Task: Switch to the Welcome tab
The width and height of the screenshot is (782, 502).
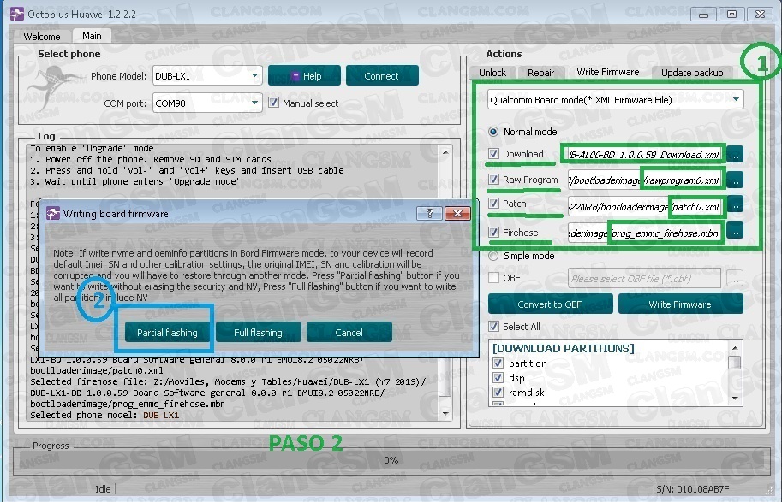Action: tap(42, 37)
